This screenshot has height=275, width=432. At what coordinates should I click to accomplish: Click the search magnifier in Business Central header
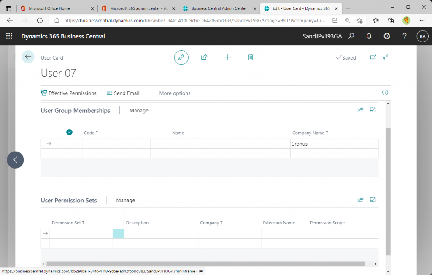click(x=351, y=36)
